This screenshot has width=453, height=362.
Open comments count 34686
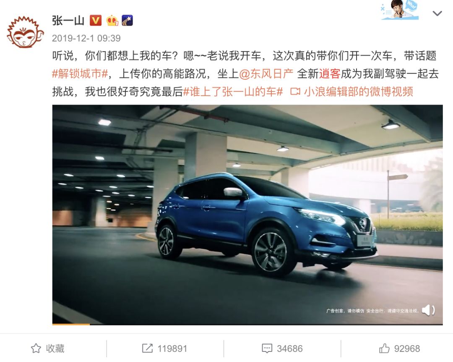289,349
